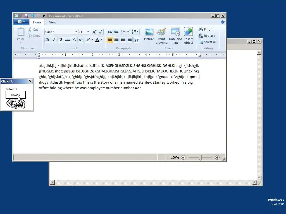Open the WordPad application menu button
This screenshot has width=286, height=214.
pyautogui.click(x=21, y=22)
